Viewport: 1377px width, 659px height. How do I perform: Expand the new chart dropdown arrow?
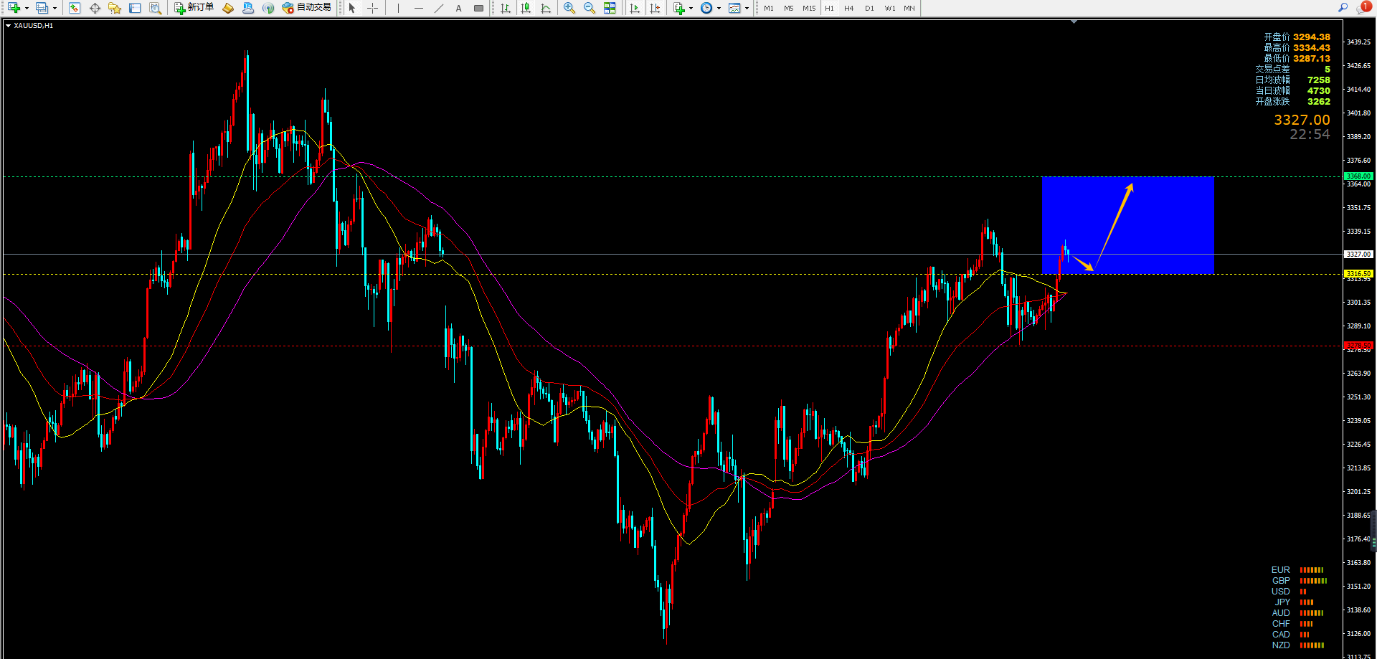(x=27, y=8)
